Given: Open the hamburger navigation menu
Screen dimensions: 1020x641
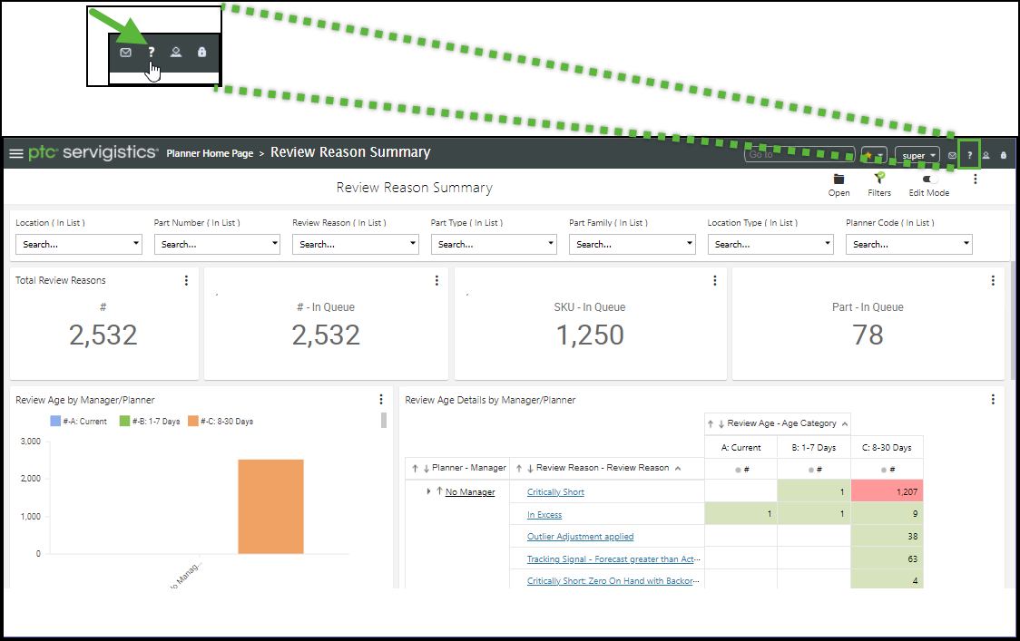Looking at the screenshot, I should [16, 153].
